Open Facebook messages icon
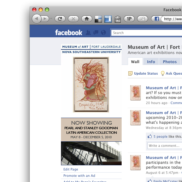 click(96, 32)
